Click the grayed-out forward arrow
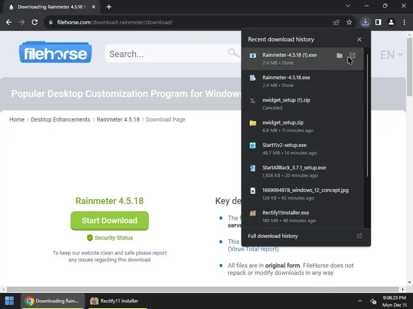Image resolution: width=413 pixels, height=309 pixels. tap(22, 23)
